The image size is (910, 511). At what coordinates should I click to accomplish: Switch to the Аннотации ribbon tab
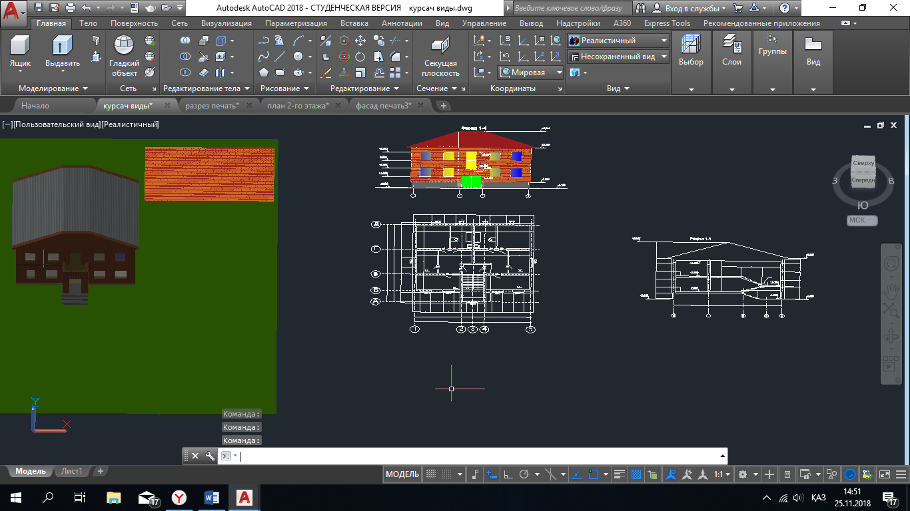tap(402, 23)
